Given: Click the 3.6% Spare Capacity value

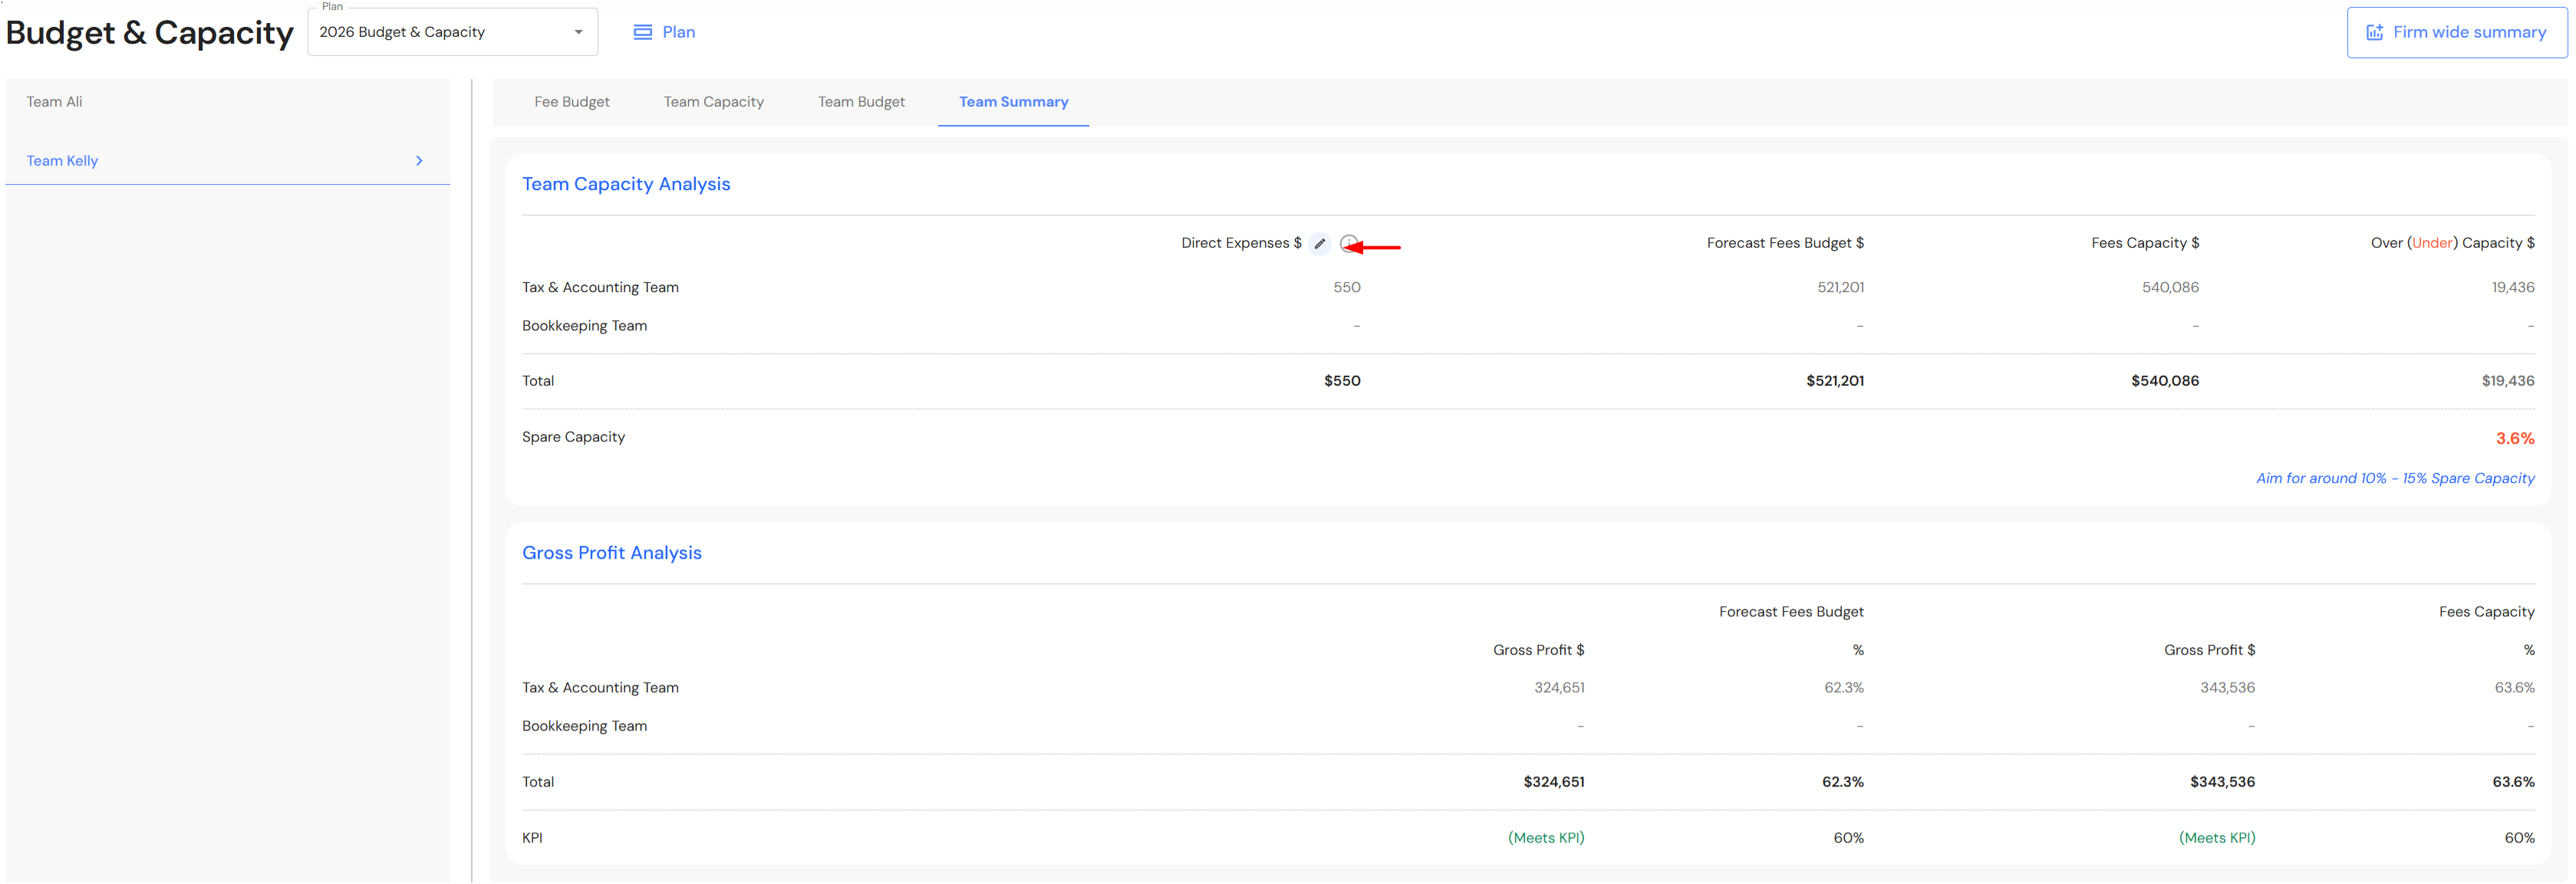Looking at the screenshot, I should tap(2514, 438).
